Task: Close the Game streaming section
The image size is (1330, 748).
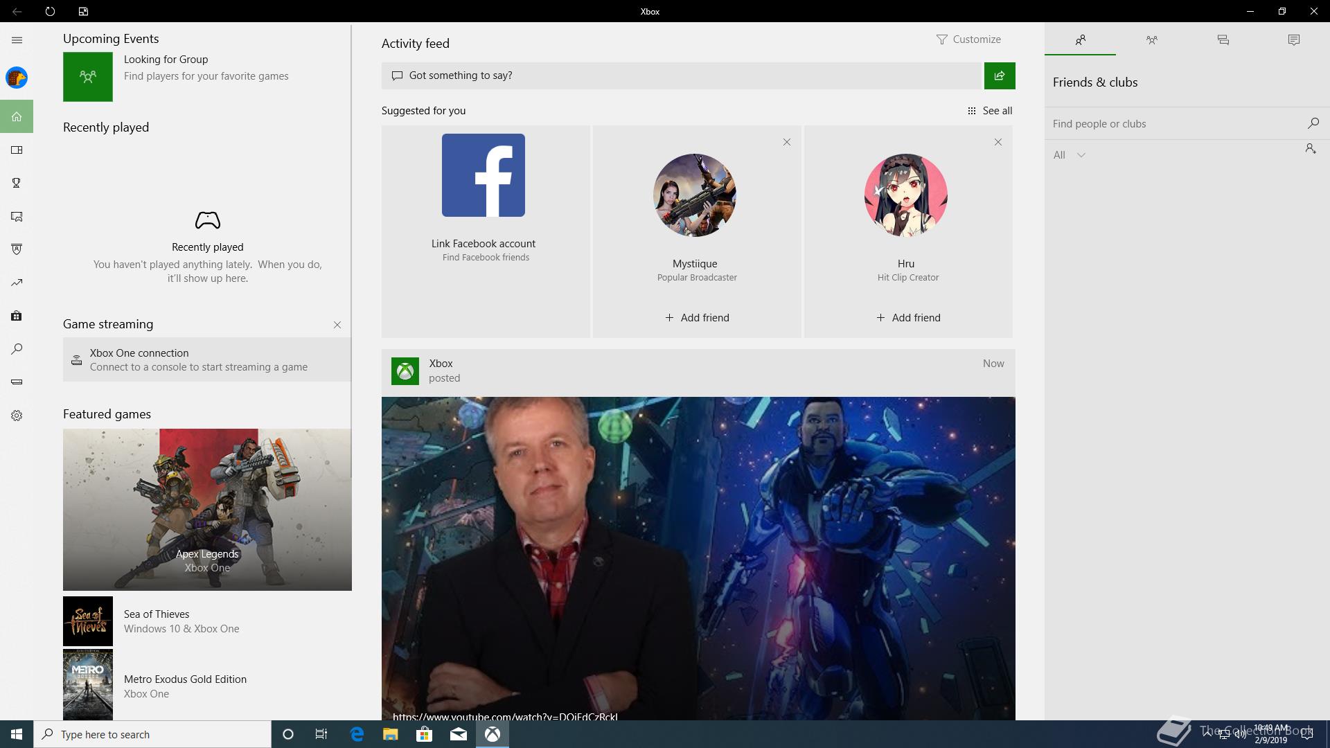Action: [x=337, y=325]
